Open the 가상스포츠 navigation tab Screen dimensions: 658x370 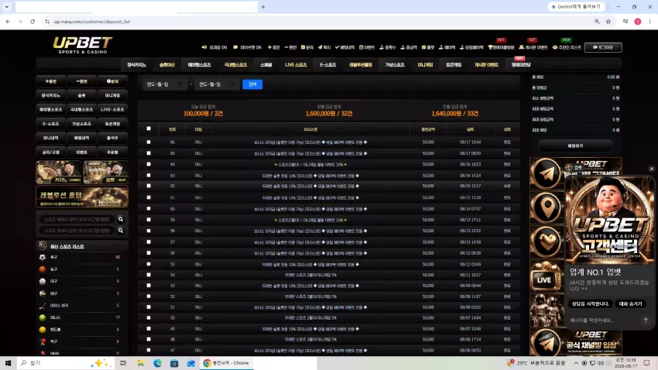tap(395, 65)
